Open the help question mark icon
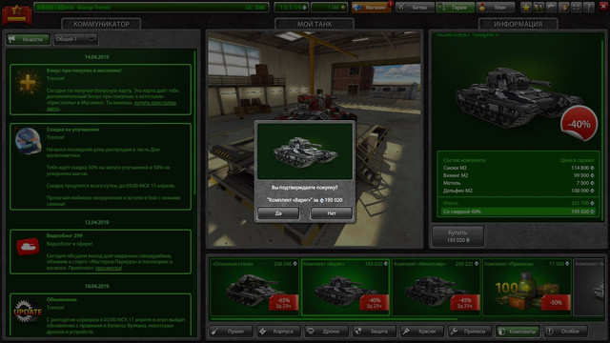This screenshot has height=343, width=610. (589, 8)
